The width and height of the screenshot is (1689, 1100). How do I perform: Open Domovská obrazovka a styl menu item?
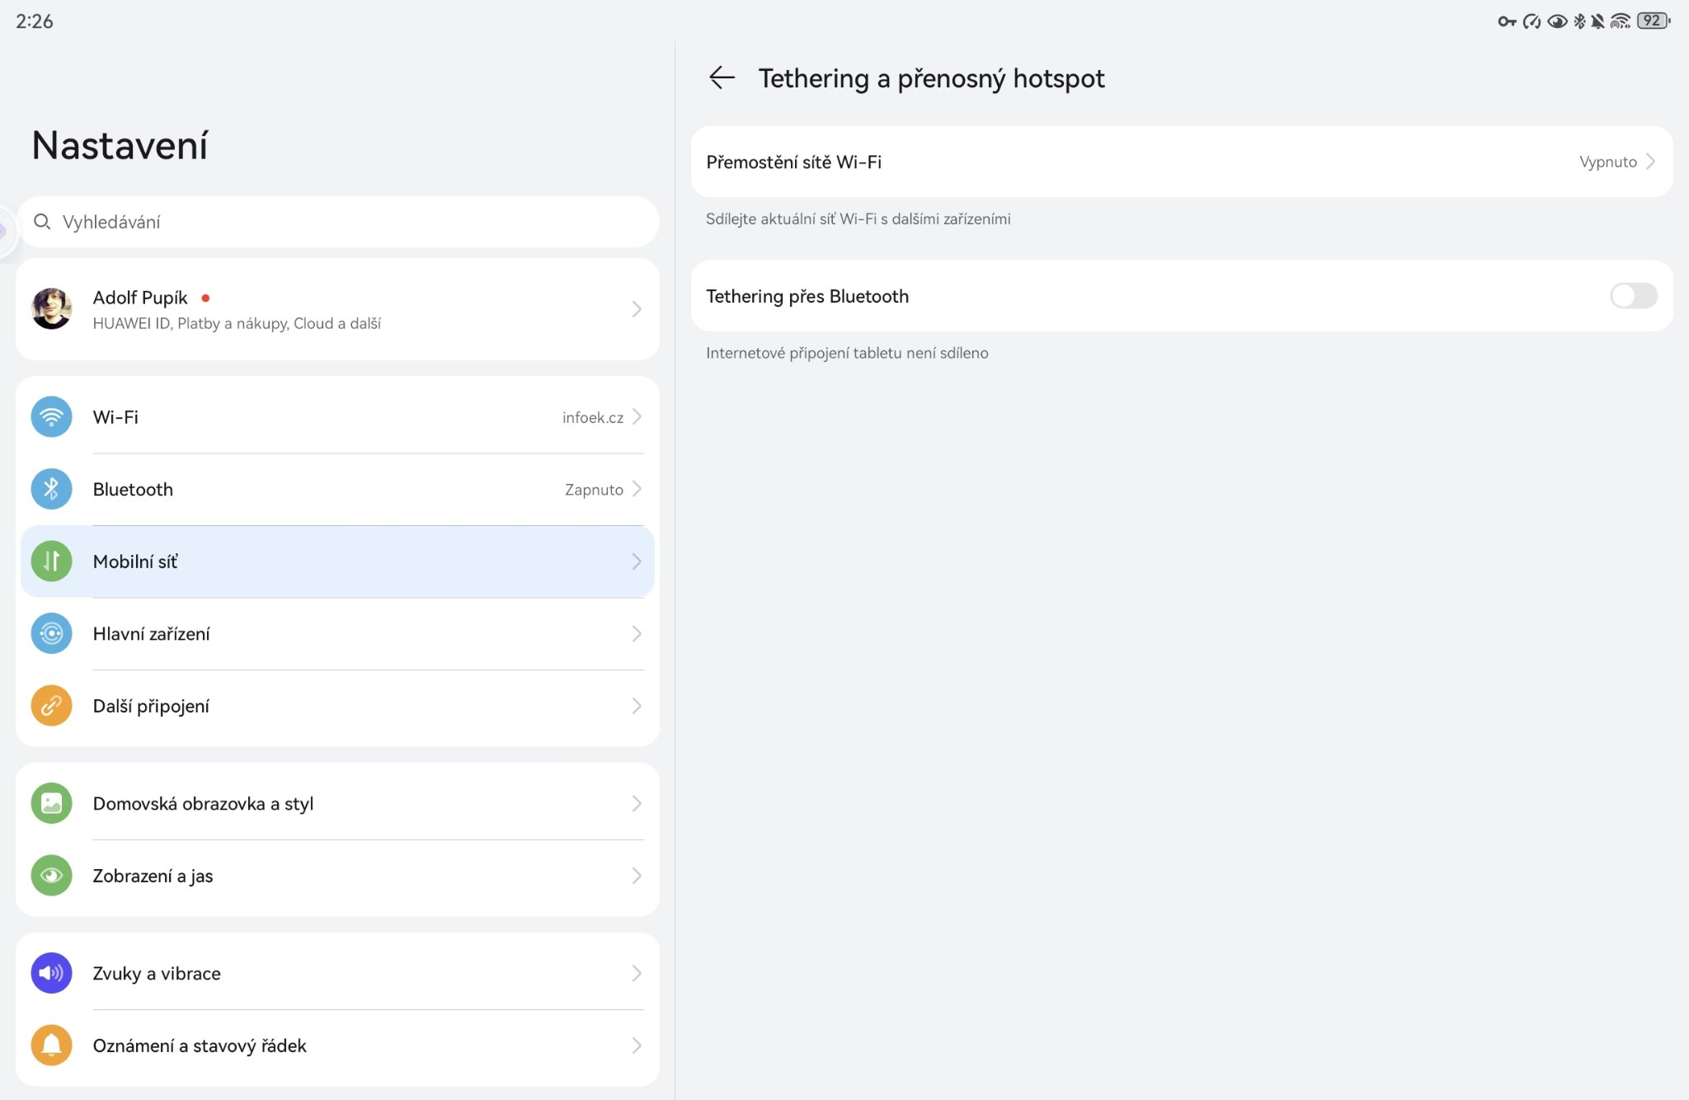pyautogui.click(x=203, y=803)
